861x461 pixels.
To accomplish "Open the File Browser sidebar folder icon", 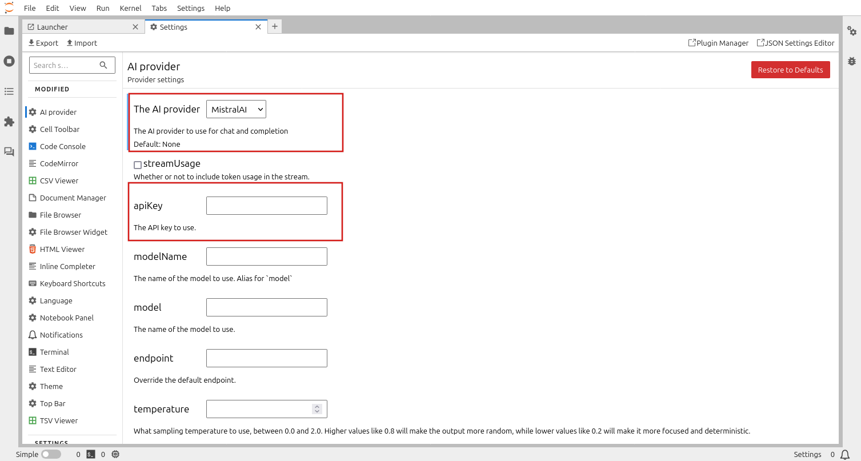I will pyautogui.click(x=9, y=31).
